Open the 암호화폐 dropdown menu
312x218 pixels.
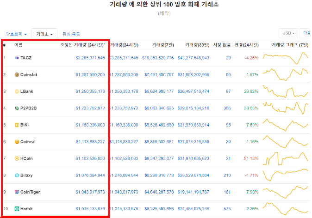[x=16, y=34]
